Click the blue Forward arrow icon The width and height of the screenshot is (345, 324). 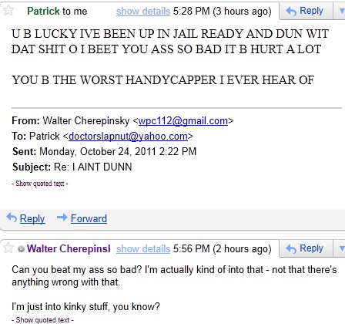pyautogui.click(x=62, y=218)
